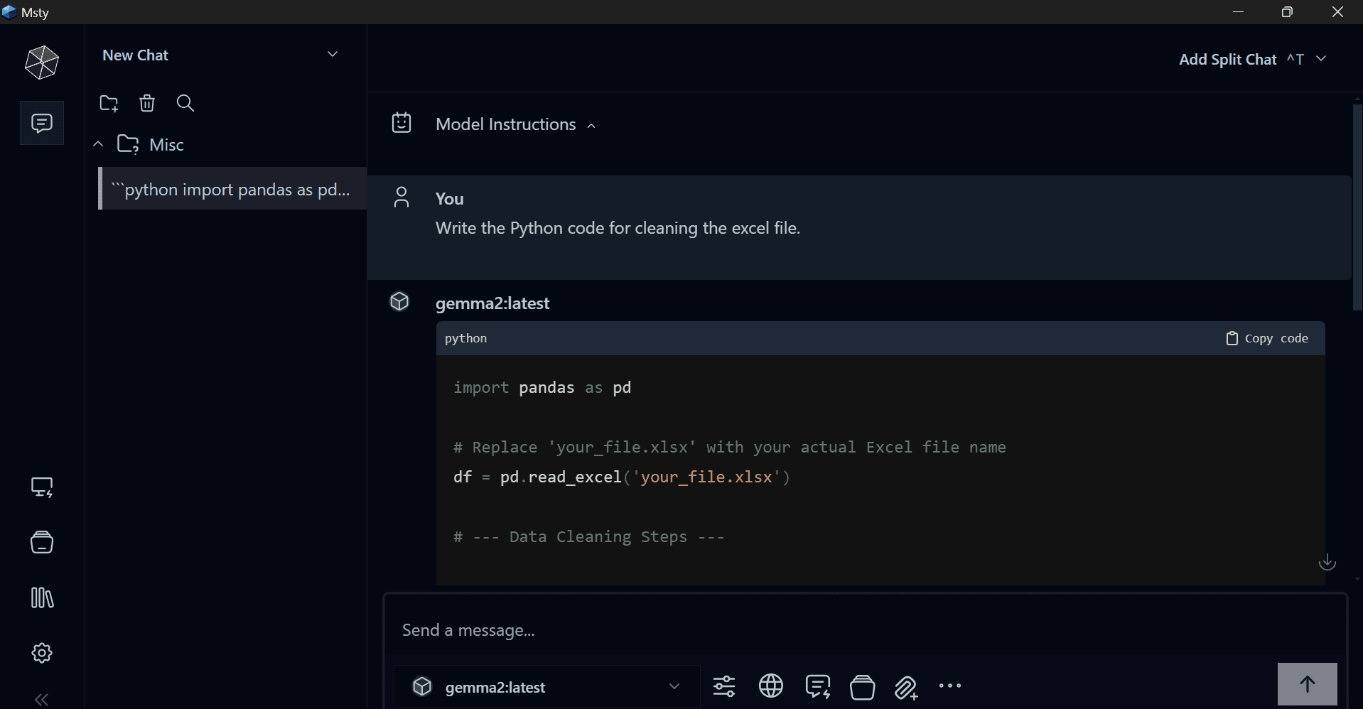This screenshot has height=709, width=1363.
Task: Open chat "python import pandas as pd..."
Action: (232, 189)
